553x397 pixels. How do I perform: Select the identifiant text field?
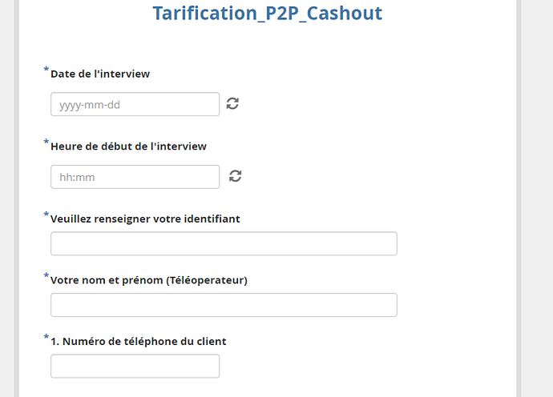click(224, 244)
